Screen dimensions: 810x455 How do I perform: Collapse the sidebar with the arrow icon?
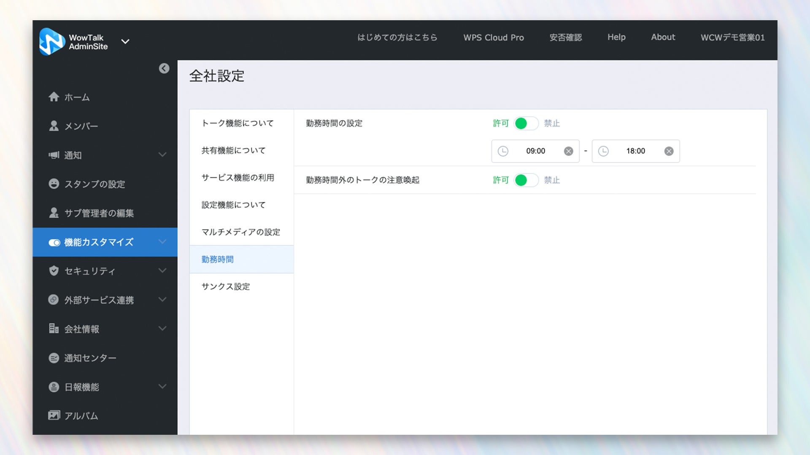[x=164, y=68]
